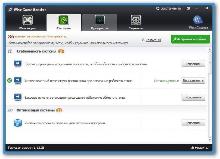Click the WiseCleaner logo icon
This screenshot has width=220, height=159.
[198, 20]
